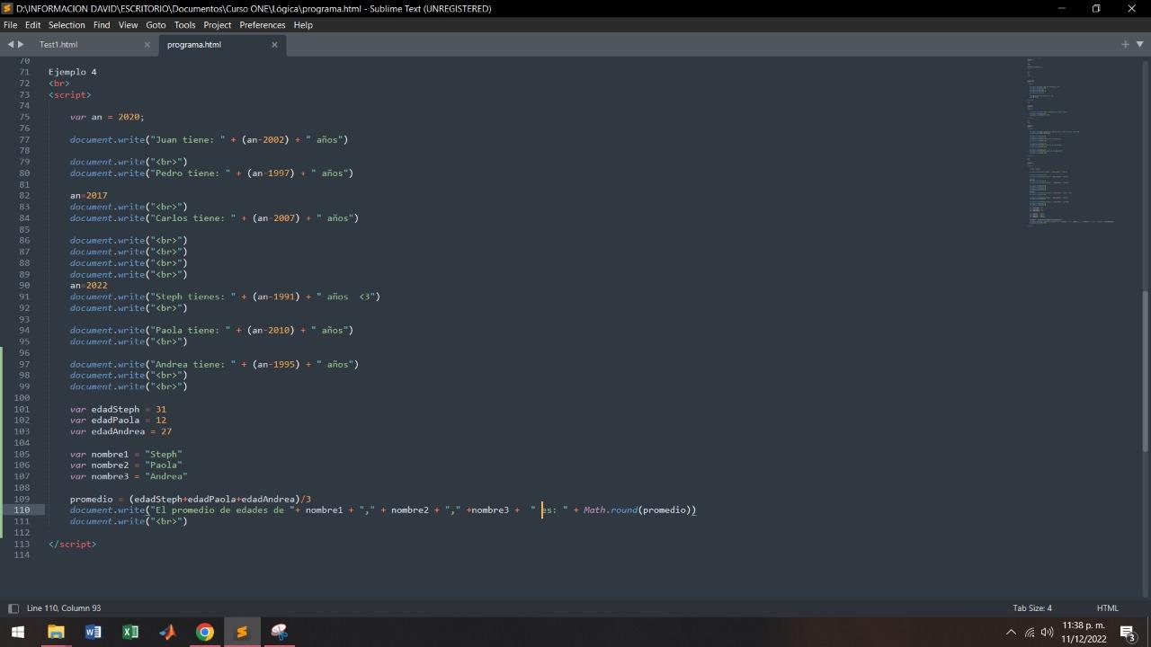Click 'edadPaola' variable on line 102

[115, 420]
